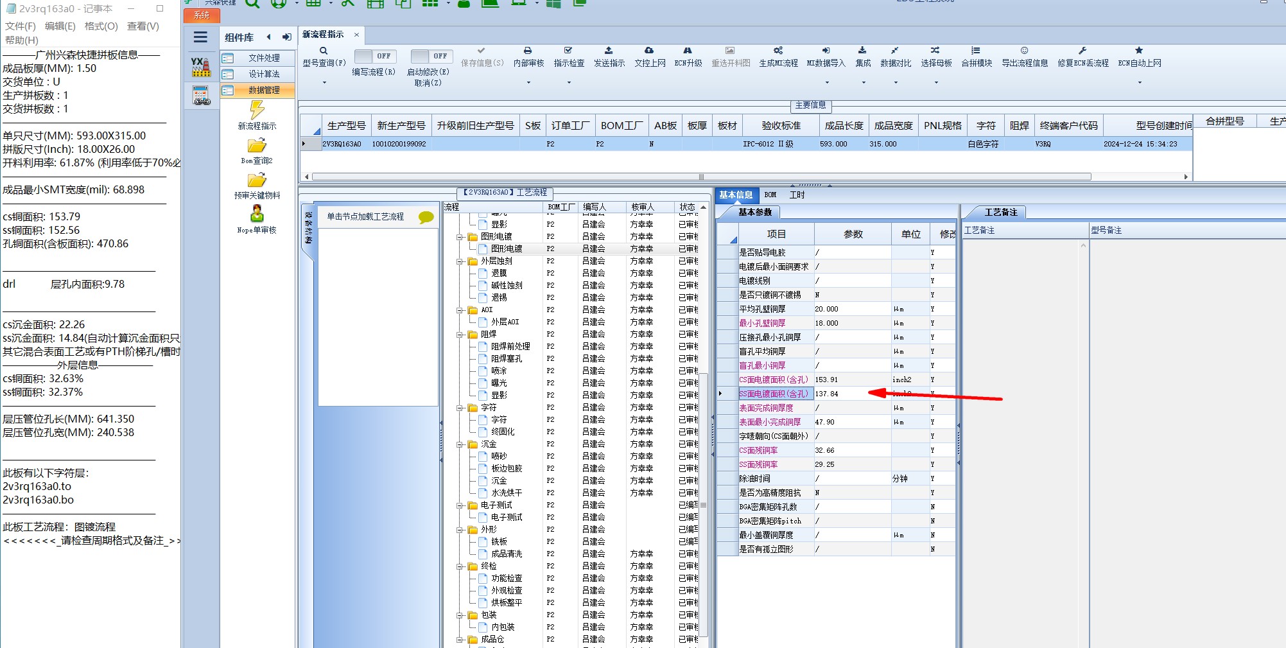This screenshot has width=1286, height=648.
Task: Click the calculator sidebar icon
Action: pos(202,96)
